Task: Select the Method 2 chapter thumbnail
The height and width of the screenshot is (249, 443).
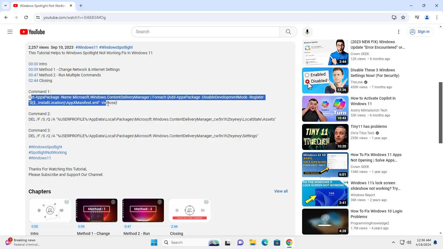Action: tap(143, 210)
